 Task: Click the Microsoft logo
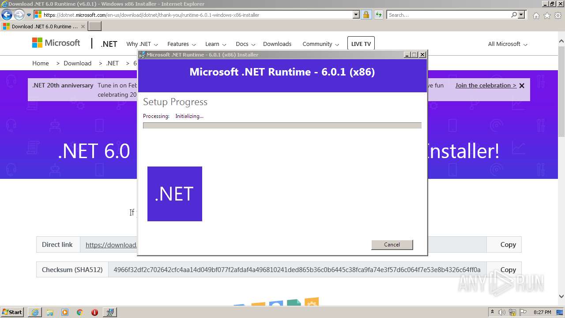pos(56,43)
